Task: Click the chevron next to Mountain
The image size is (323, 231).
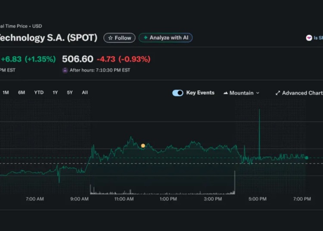Action: pyautogui.click(x=258, y=93)
